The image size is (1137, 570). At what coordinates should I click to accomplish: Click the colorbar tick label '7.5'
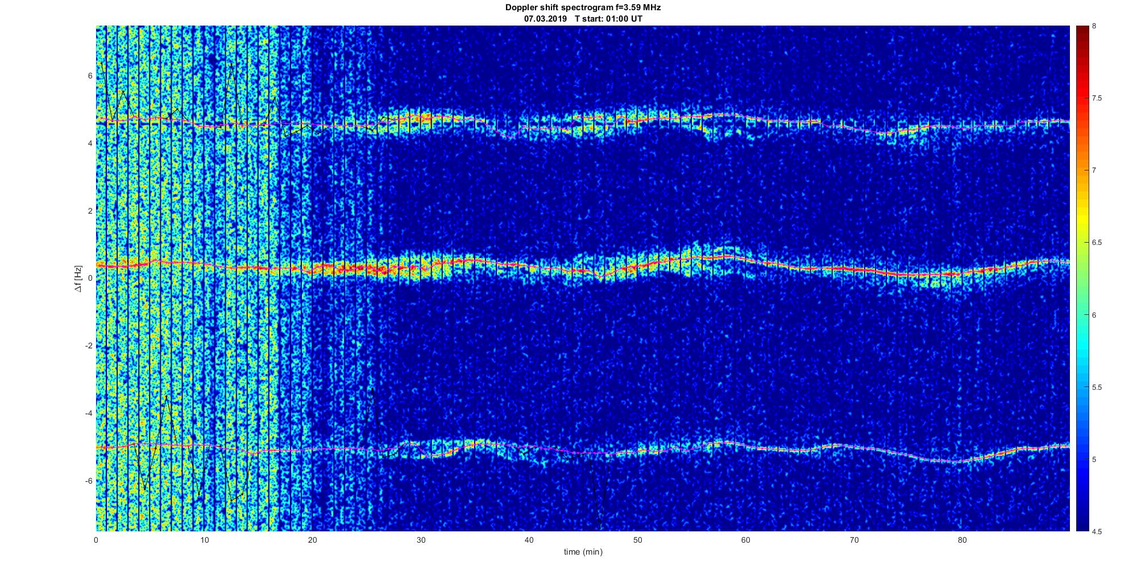[x=1097, y=98]
